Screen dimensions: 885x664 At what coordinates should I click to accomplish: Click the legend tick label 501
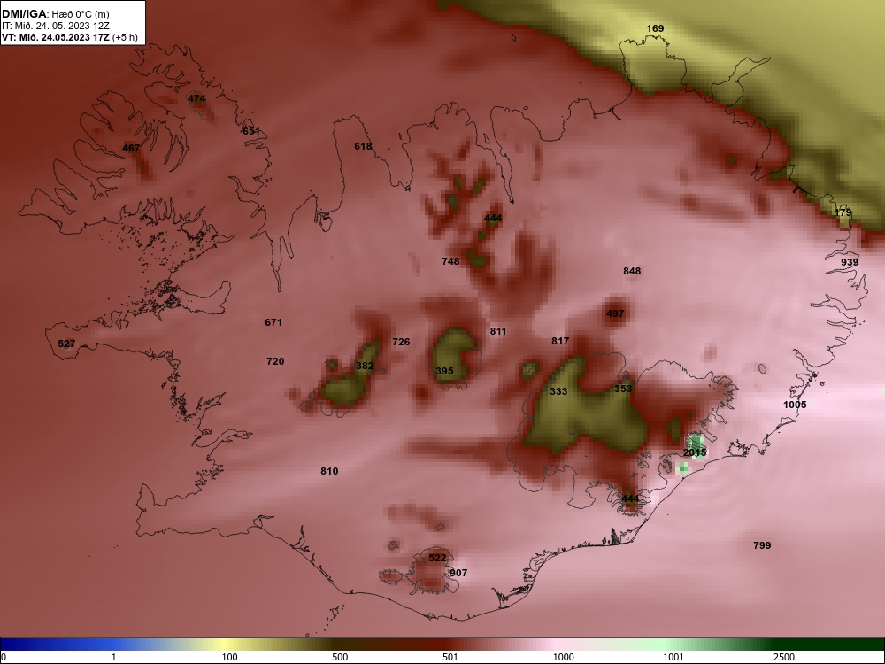pos(450,657)
